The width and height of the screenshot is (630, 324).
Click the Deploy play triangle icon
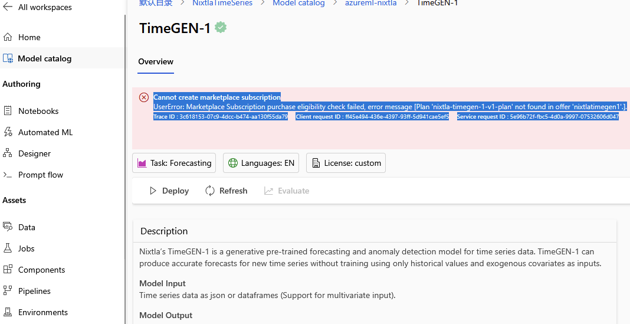click(153, 191)
